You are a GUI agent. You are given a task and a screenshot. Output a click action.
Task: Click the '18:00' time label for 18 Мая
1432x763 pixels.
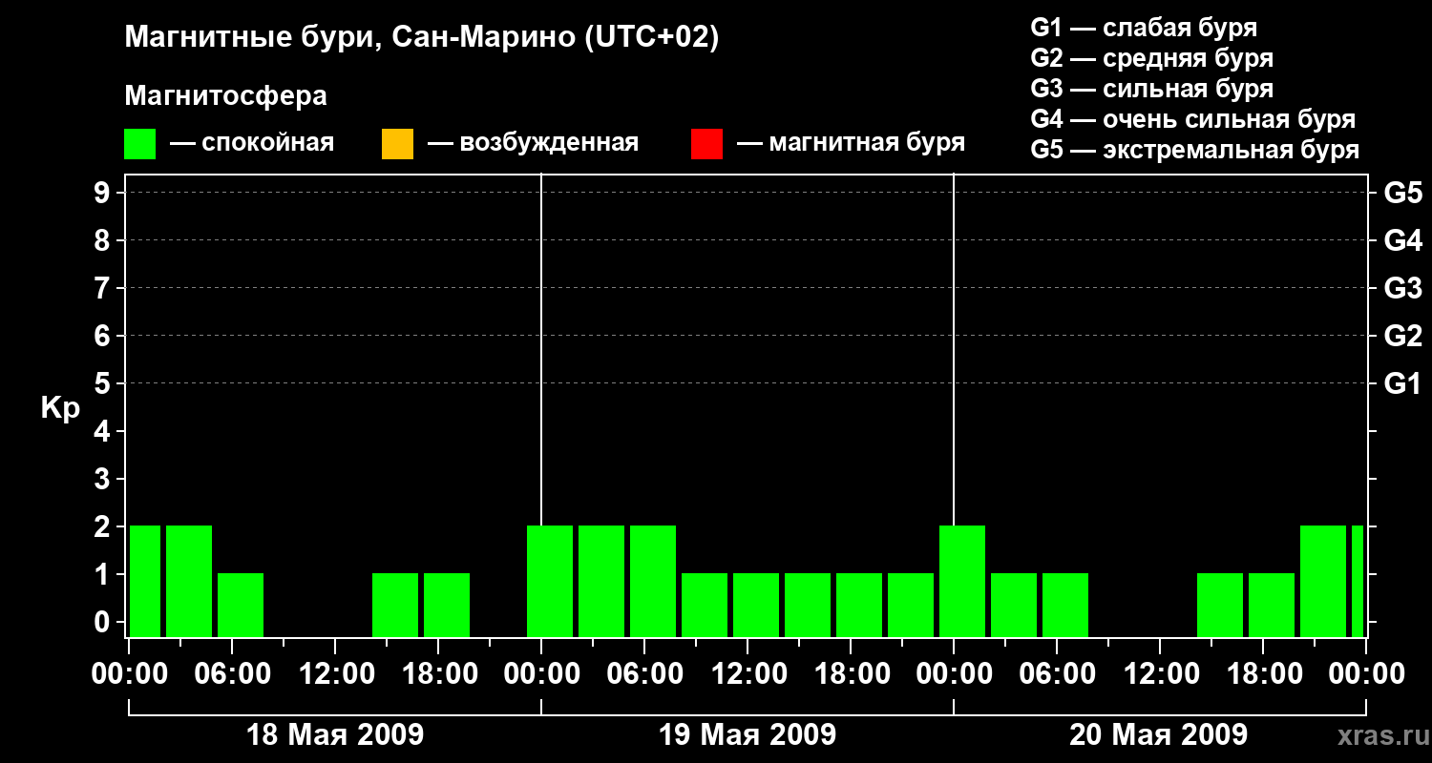click(438, 674)
